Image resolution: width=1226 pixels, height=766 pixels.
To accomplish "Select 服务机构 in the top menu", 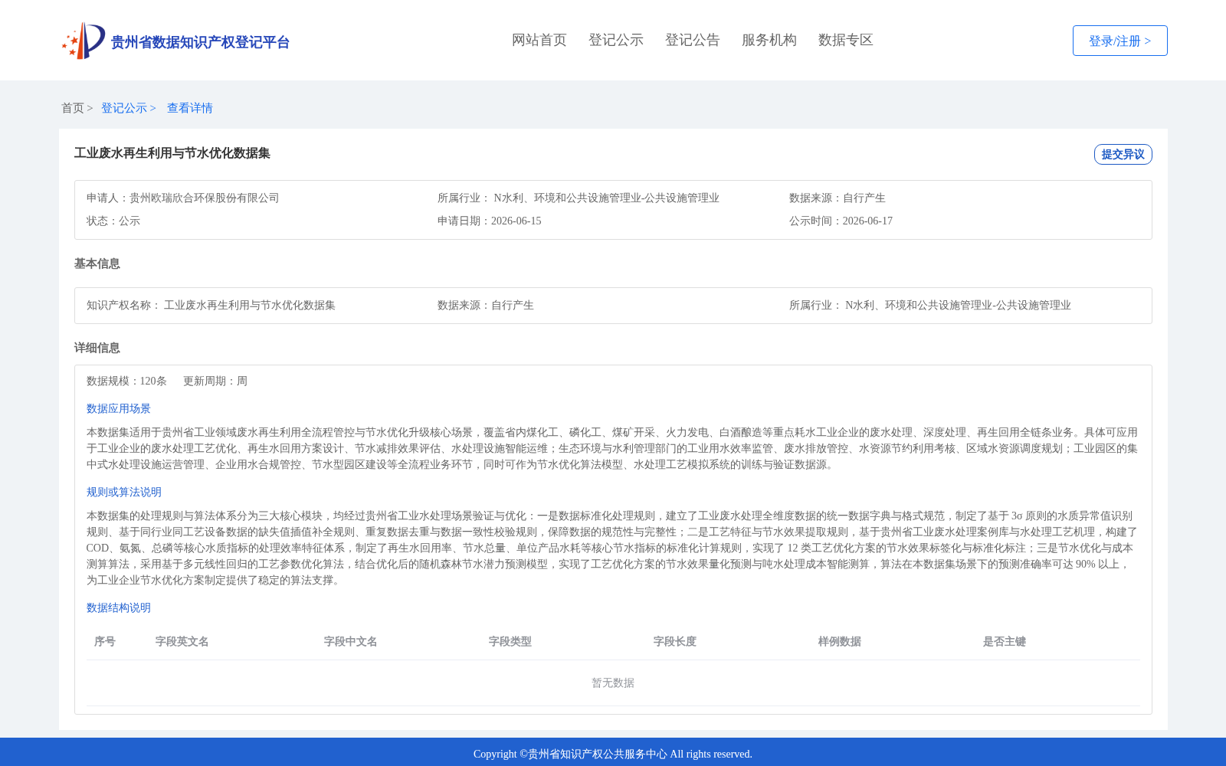I will coord(769,40).
